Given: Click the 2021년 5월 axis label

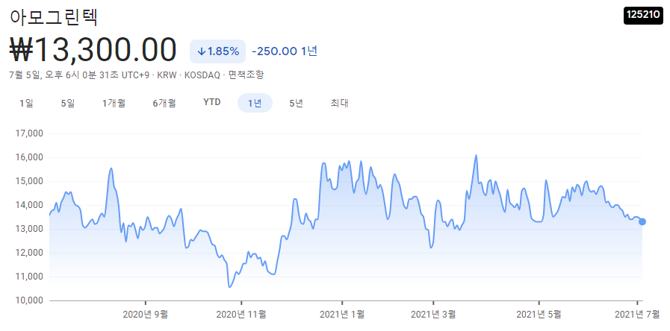Looking at the screenshot, I should pyautogui.click(x=539, y=315).
